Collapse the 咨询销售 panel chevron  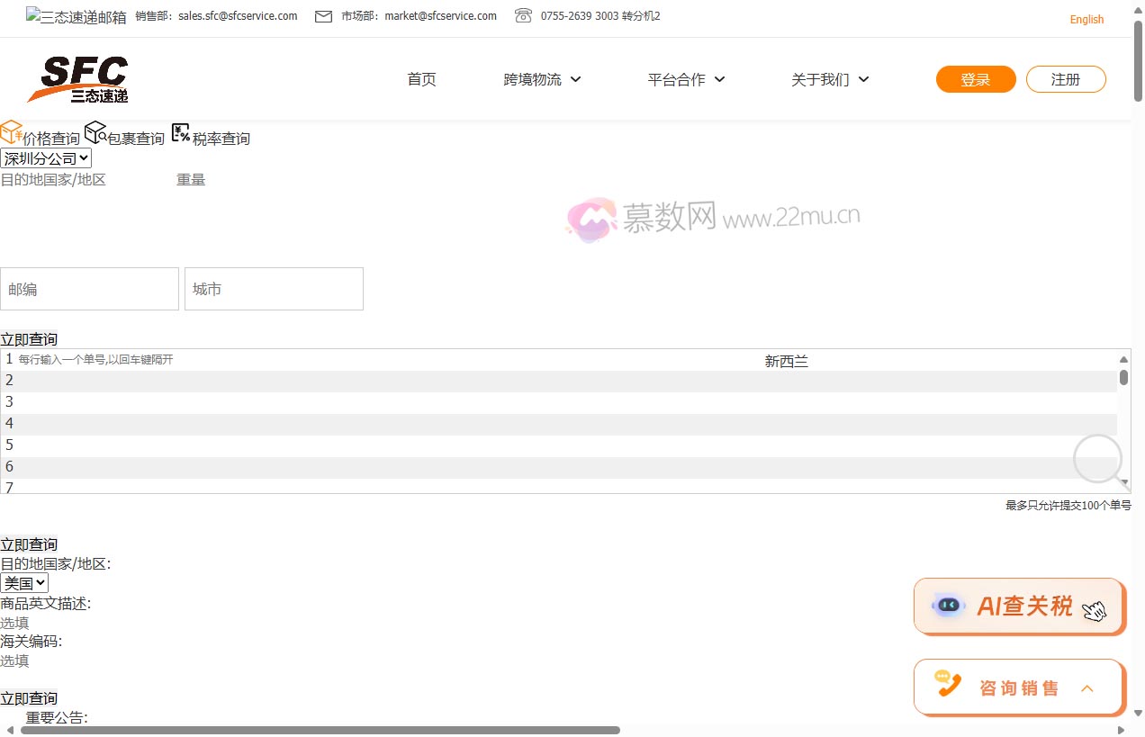point(1087,688)
